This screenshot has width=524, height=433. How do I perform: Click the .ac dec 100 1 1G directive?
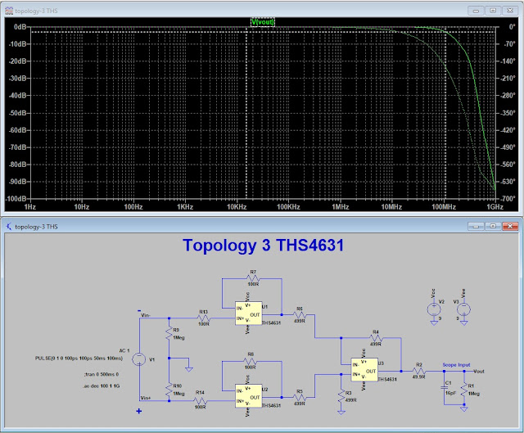[102, 386]
